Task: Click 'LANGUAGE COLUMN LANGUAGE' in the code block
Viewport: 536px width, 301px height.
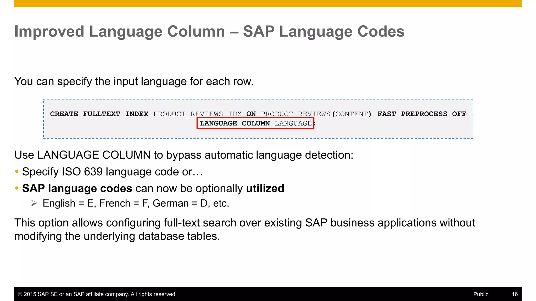Action: tap(255, 123)
